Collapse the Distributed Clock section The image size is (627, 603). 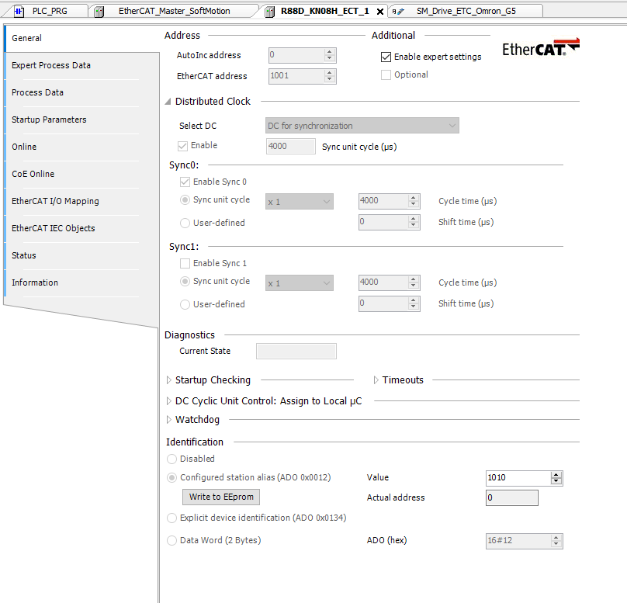pos(168,102)
